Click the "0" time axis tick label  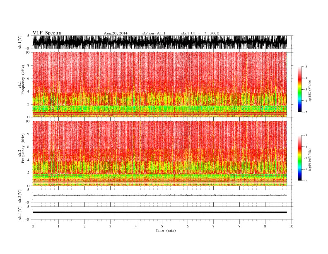tap(33, 226)
